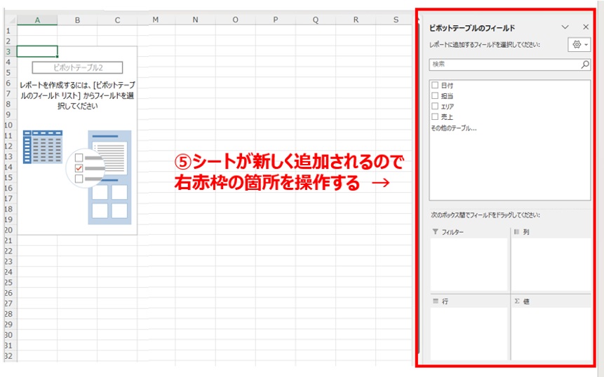Click the rows icon beside 行
The width and height of the screenshot is (604, 377).
pyautogui.click(x=436, y=301)
